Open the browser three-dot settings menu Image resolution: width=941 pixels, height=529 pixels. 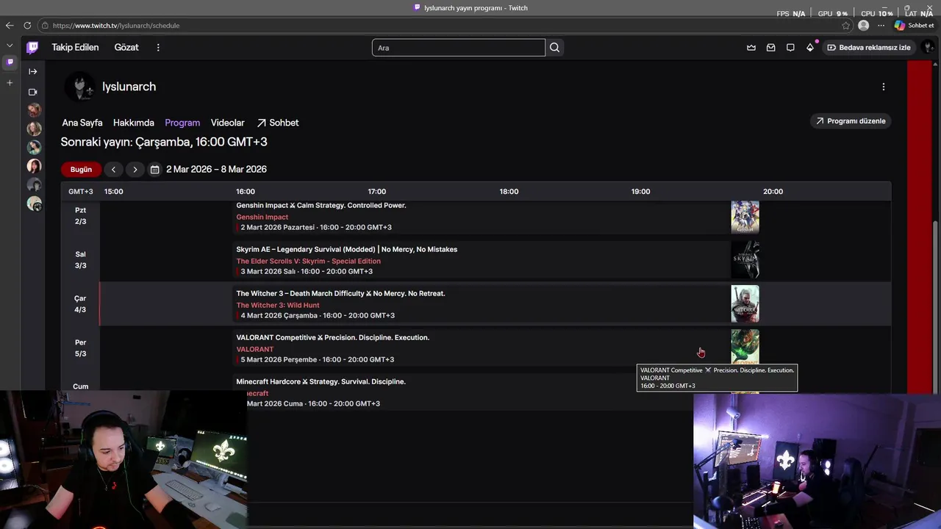pyautogui.click(x=881, y=26)
